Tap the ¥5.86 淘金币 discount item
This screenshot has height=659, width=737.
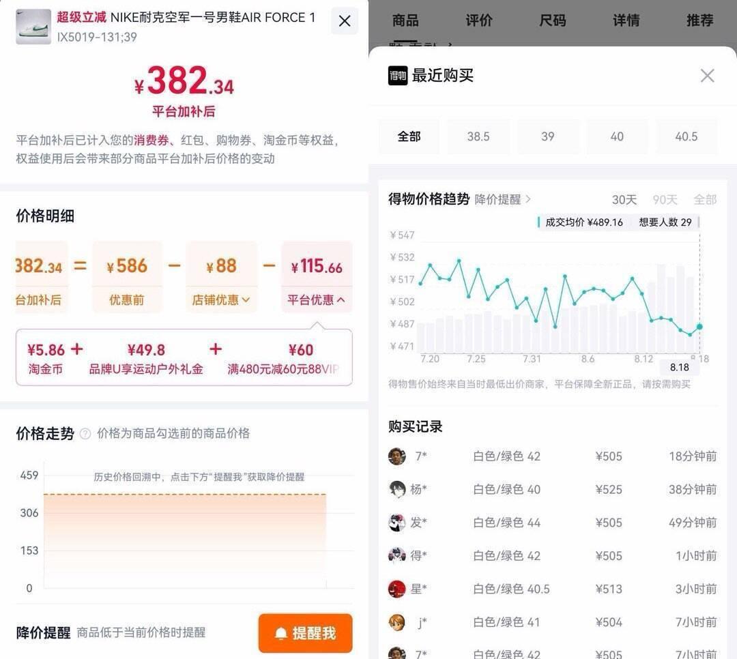tap(45, 359)
